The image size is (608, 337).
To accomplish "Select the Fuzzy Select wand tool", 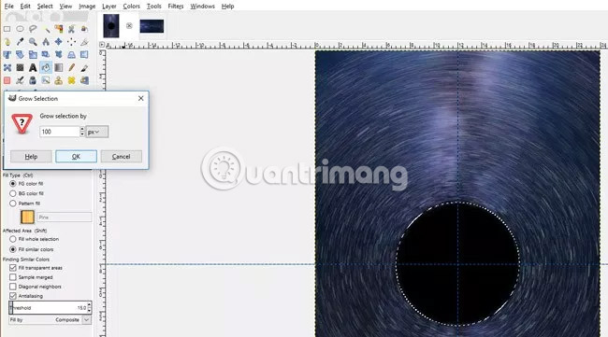I will pos(46,29).
